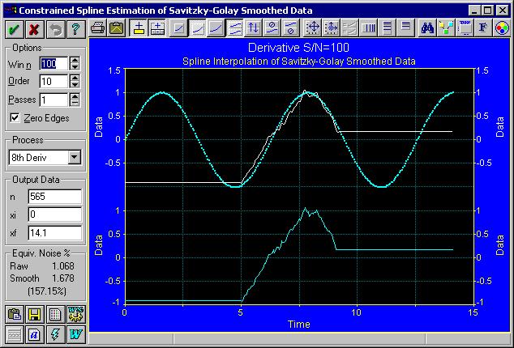Viewport: 514px width, 348px height.
Task: Click the grayed overlay curves icon
Action: click(350, 28)
